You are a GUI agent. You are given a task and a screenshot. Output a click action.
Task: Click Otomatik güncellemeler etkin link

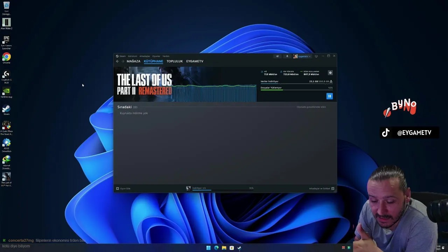(311, 107)
